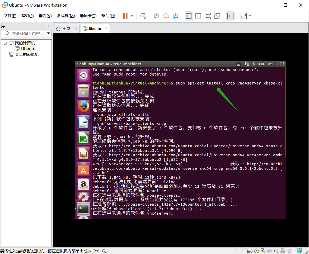The height and width of the screenshot is (254, 309).
Task: Open Ubuntu dash search in launcher
Action: click(83, 76)
